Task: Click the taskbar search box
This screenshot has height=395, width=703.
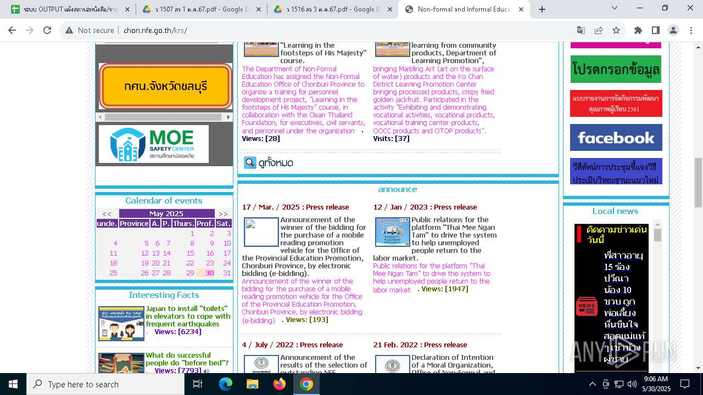Action: [x=105, y=384]
